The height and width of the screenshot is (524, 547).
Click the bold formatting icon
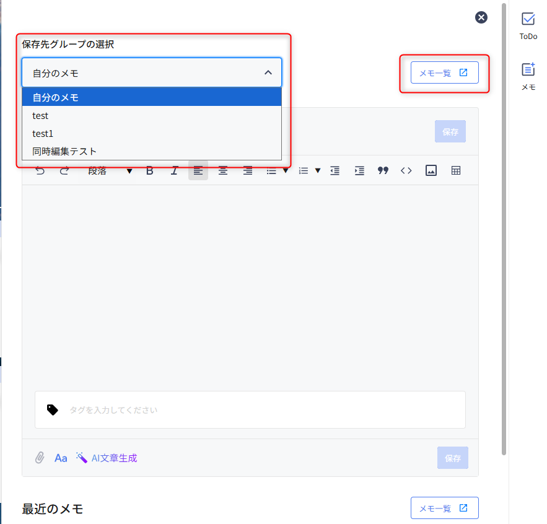[149, 171]
